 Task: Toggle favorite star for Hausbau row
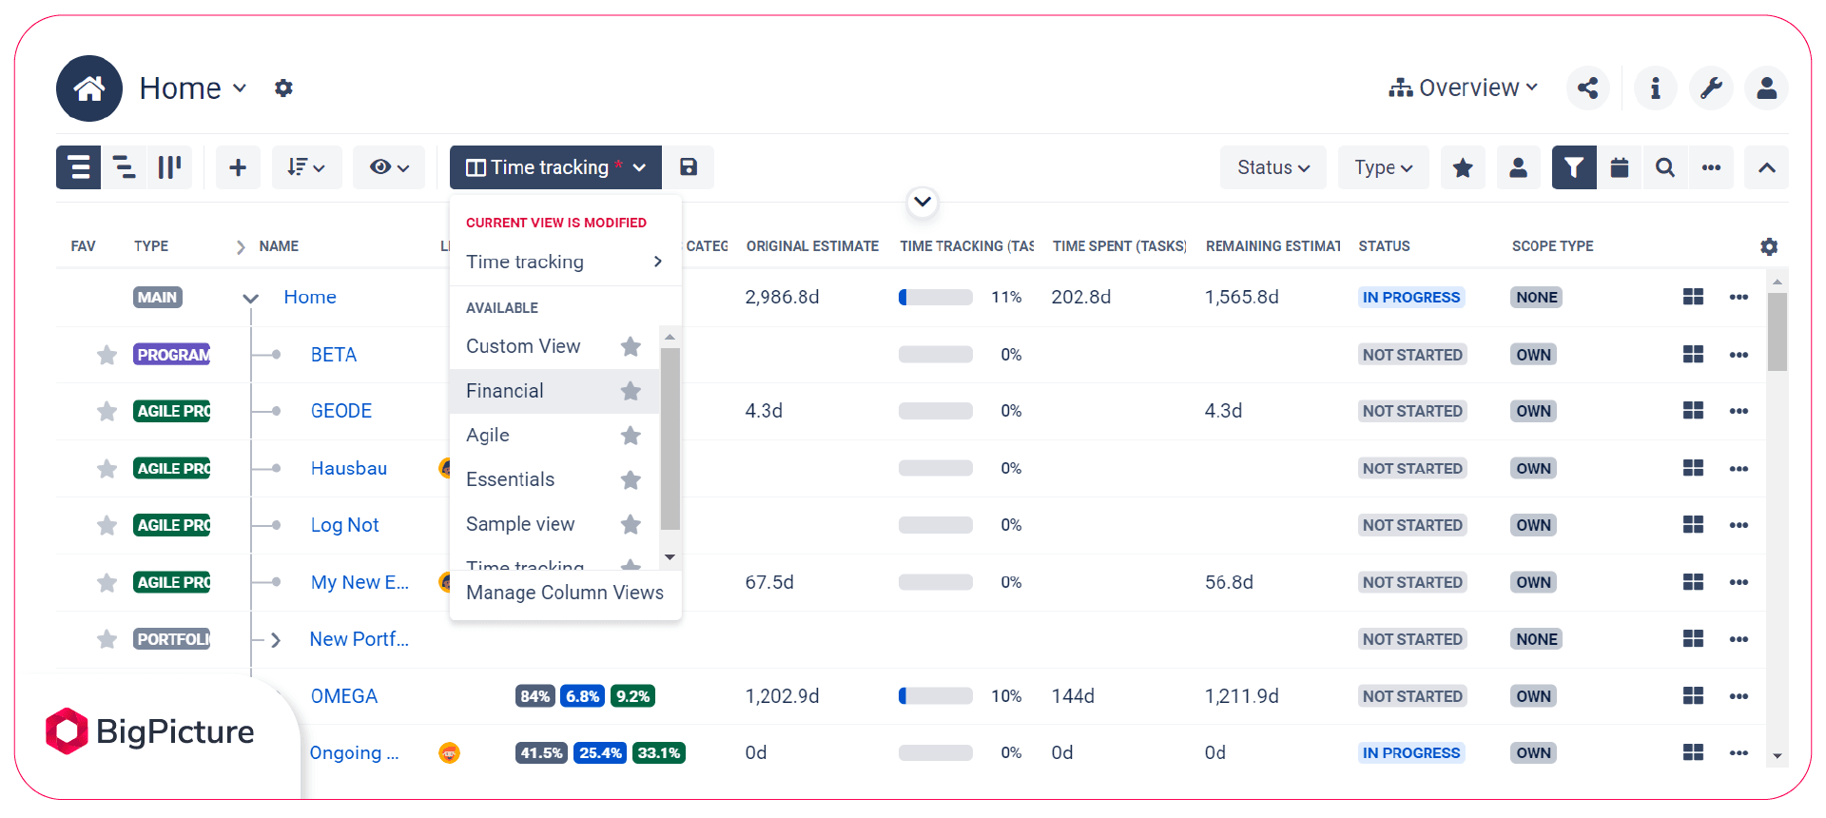click(107, 468)
